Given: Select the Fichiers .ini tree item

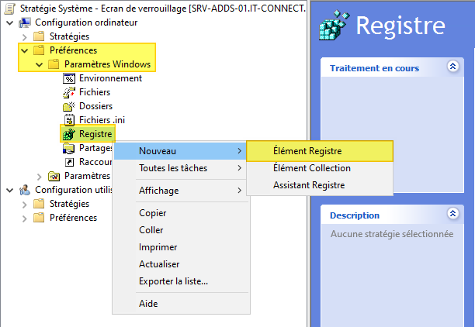Looking at the screenshot, I should [x=102, y=120].
